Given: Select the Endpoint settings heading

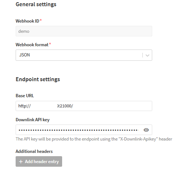Looking at the screenshot, I should click(38, 79).
